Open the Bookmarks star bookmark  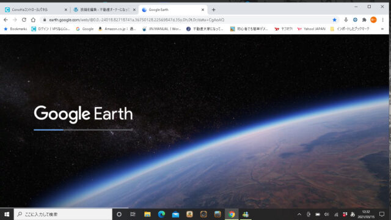click(15, 29)
